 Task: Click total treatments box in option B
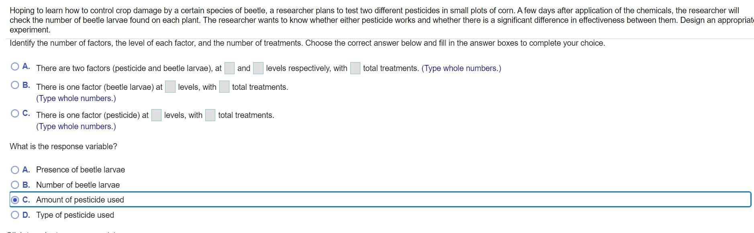click(x=224, y=87)
